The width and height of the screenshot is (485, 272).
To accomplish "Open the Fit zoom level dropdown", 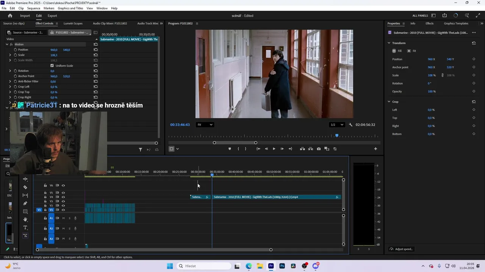I will pos(205,125).
